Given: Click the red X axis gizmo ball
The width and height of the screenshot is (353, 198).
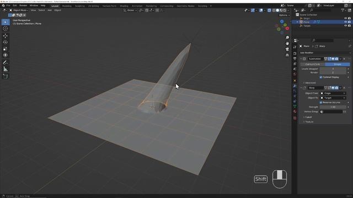Looking at the screenshot, I should pyautogui.click(x=287, y=29).
